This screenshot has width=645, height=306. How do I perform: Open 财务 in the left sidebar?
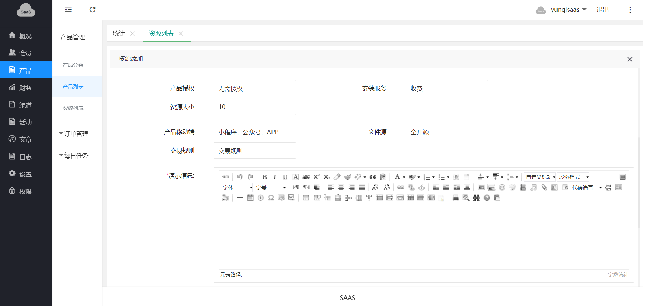pos(25,88)
